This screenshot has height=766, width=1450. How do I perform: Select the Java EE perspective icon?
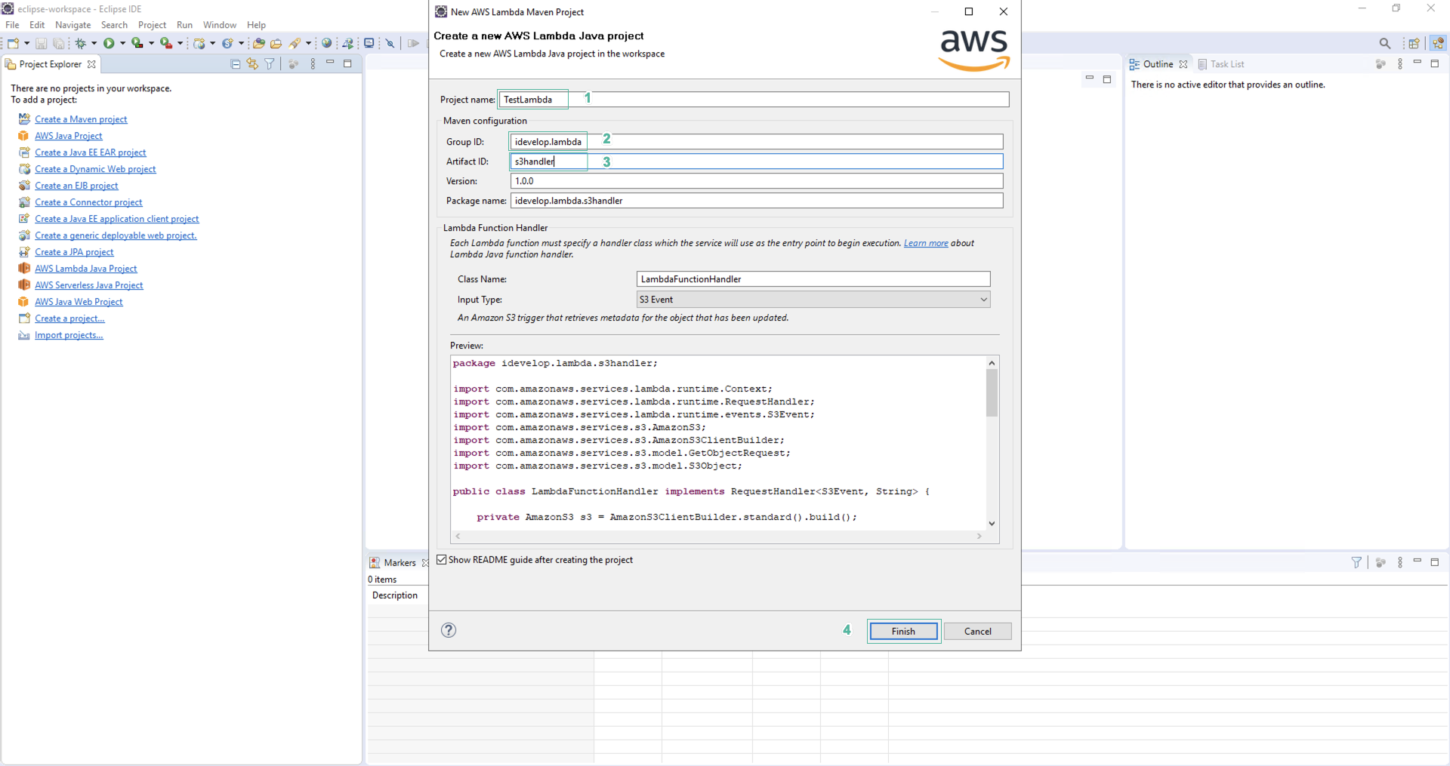pos(1438,44)
